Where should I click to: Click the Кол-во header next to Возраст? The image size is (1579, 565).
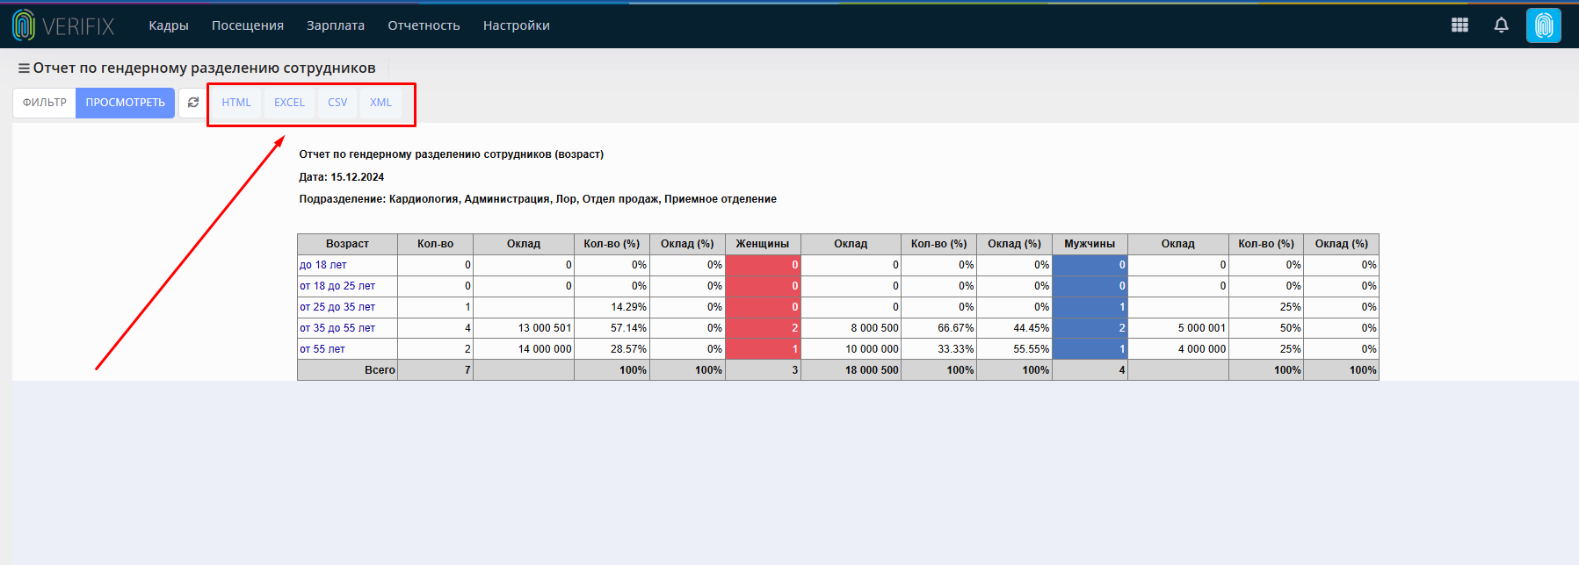coord(435,244)
